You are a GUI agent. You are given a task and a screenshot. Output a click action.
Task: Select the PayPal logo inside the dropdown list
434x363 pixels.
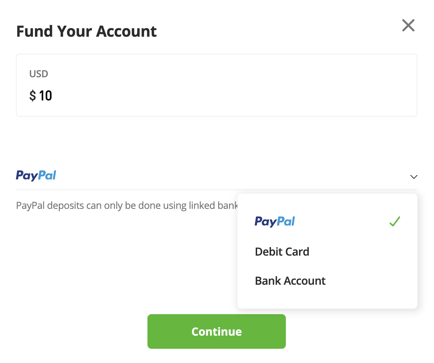pyautogui.click(x=274, y=221)
